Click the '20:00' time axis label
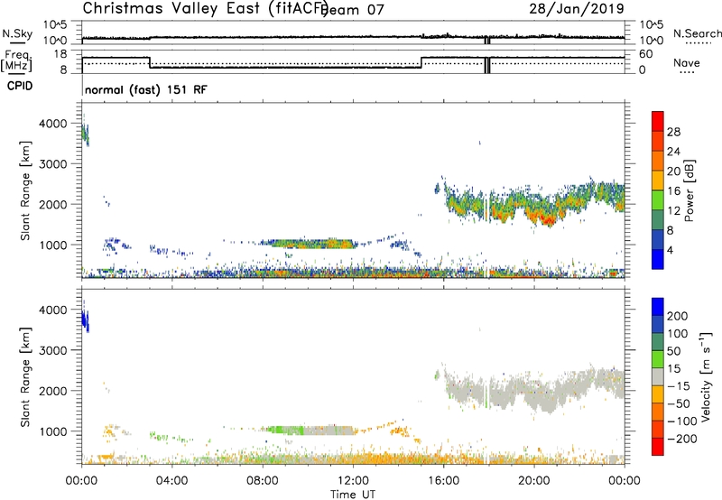Screen dimensions: 722x500 (533, 481)
